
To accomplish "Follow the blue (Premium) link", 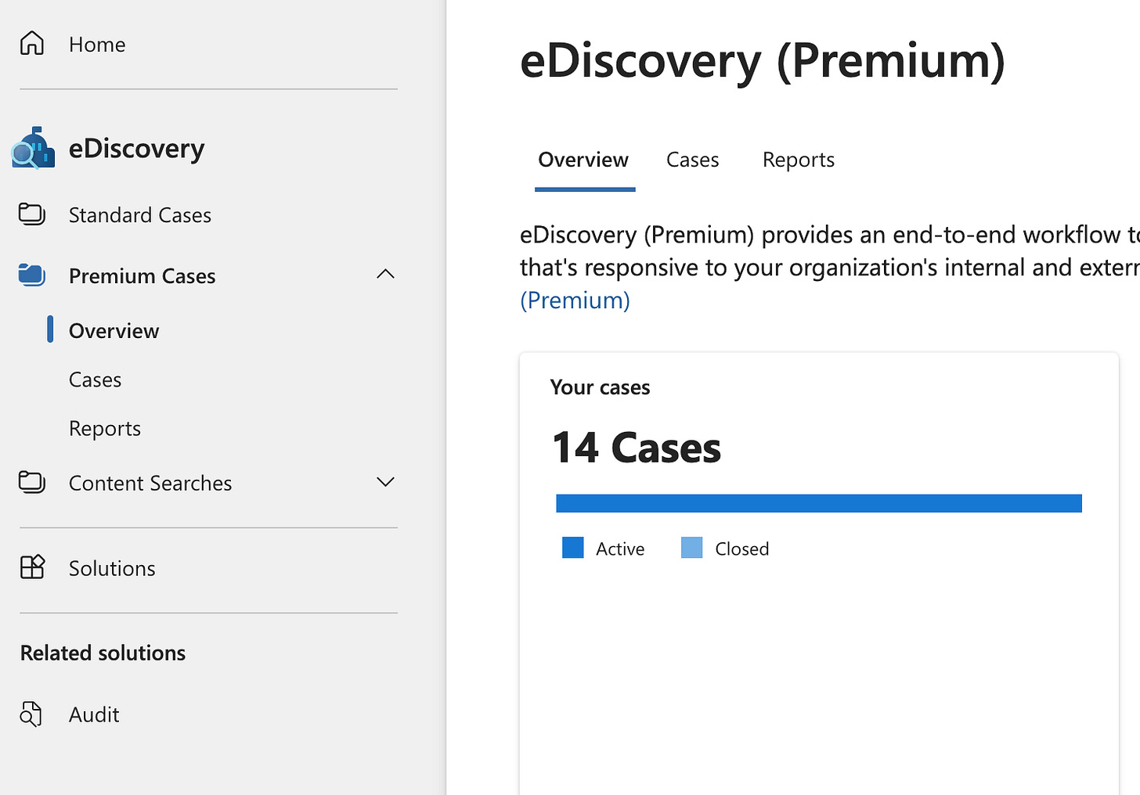I will coord(575,300).
